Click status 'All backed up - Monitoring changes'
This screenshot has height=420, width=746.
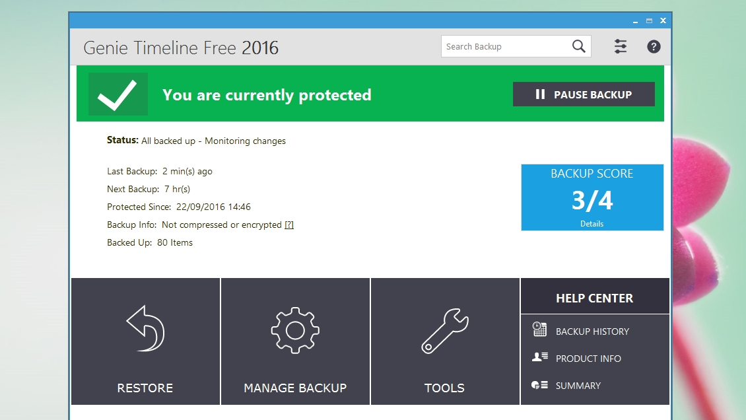[x=214, y=141]
